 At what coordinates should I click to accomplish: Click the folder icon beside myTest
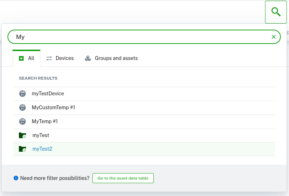click(22, 135)
